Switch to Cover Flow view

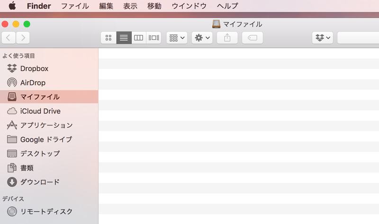point(153,38)
